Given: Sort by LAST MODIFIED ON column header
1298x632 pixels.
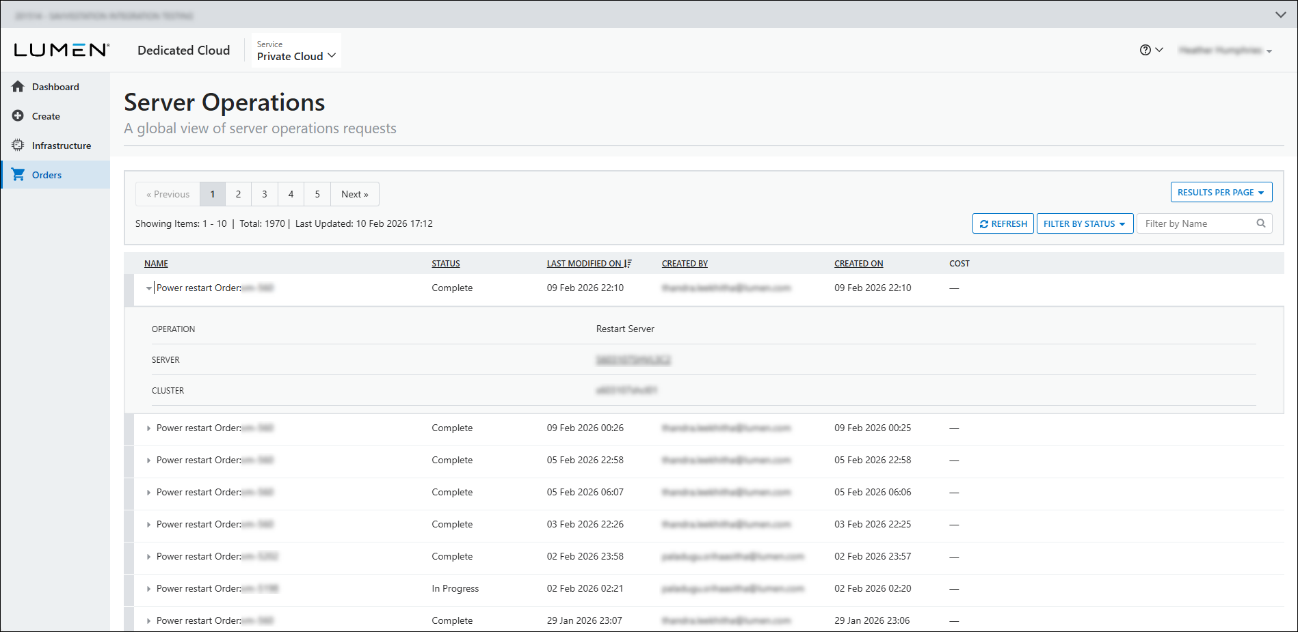Looking at the screenshot, I should (589, 264).
